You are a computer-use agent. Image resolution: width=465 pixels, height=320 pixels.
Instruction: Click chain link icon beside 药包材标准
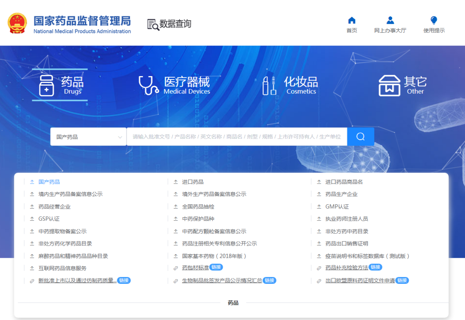(x=176, y=268)
